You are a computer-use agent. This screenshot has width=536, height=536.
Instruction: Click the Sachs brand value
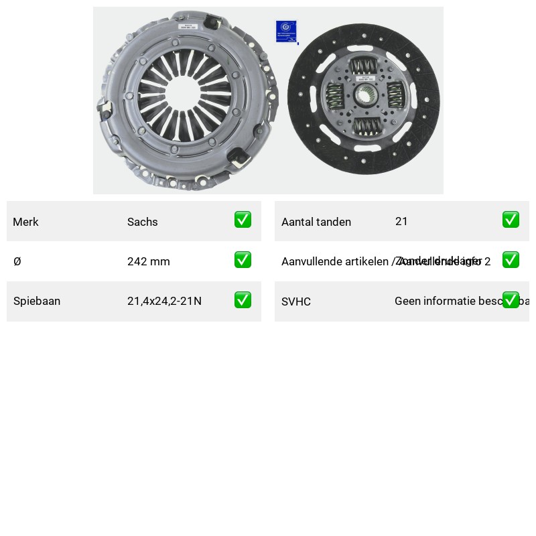click(143, 222)
